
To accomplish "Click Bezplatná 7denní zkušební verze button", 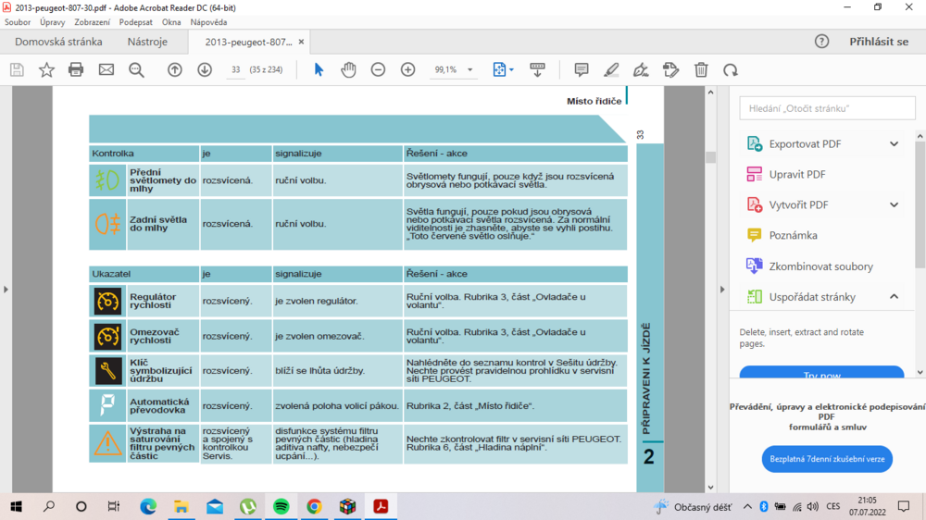I will pos(827,459).
